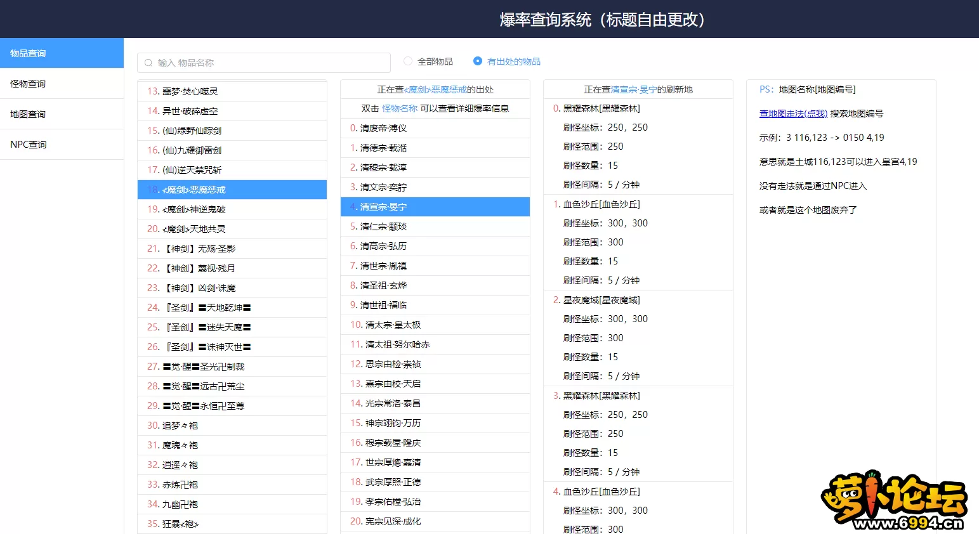Select item 24. 『圣剑』〓天地乾坤〓
The height and width of the screenshot is (534, 979).
[x=232, y=308]
